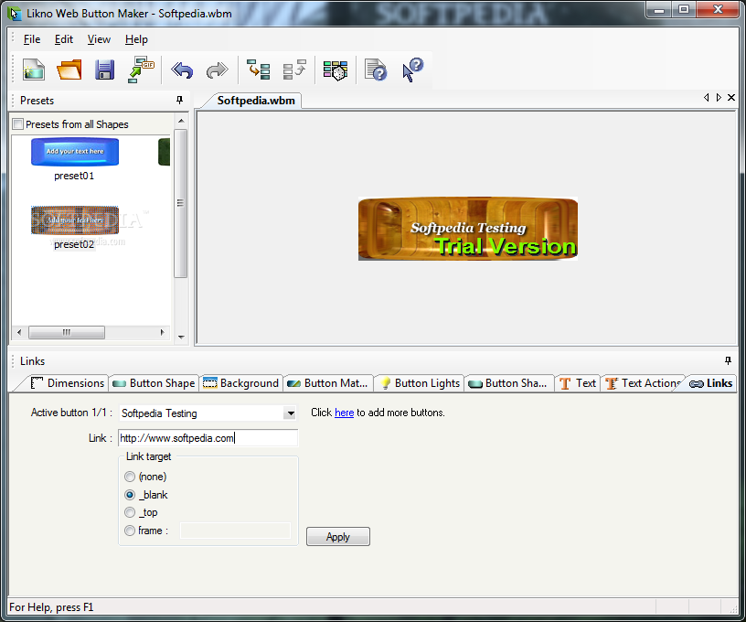Close the Softpedia.wbm document tab
Screen dimensions: 746x622
tap(731, 98)
